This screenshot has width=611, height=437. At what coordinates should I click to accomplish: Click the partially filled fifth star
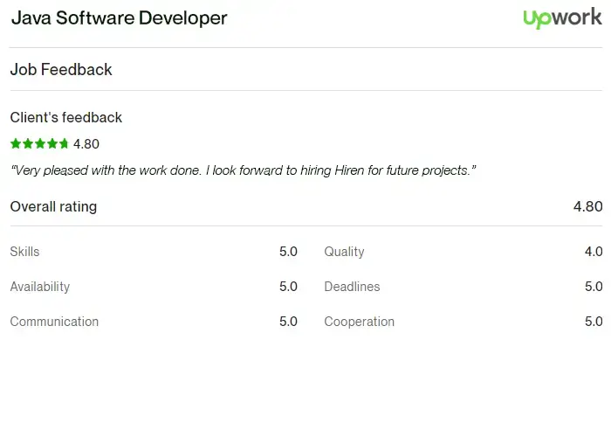pyautogui.click(x=64, y=143)
